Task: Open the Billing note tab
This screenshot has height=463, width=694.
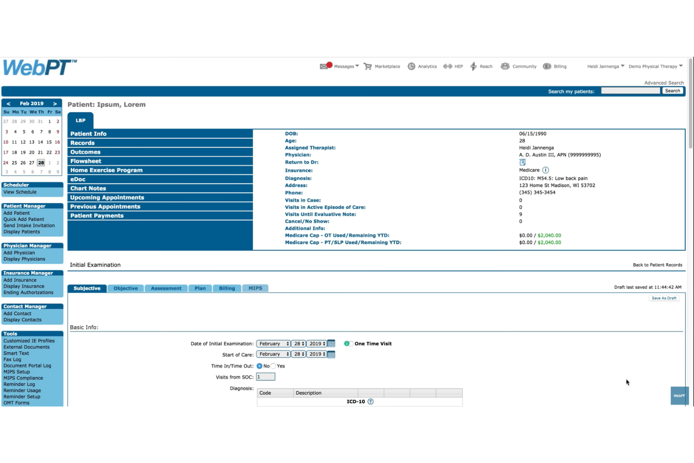Action: coord(227,288)
